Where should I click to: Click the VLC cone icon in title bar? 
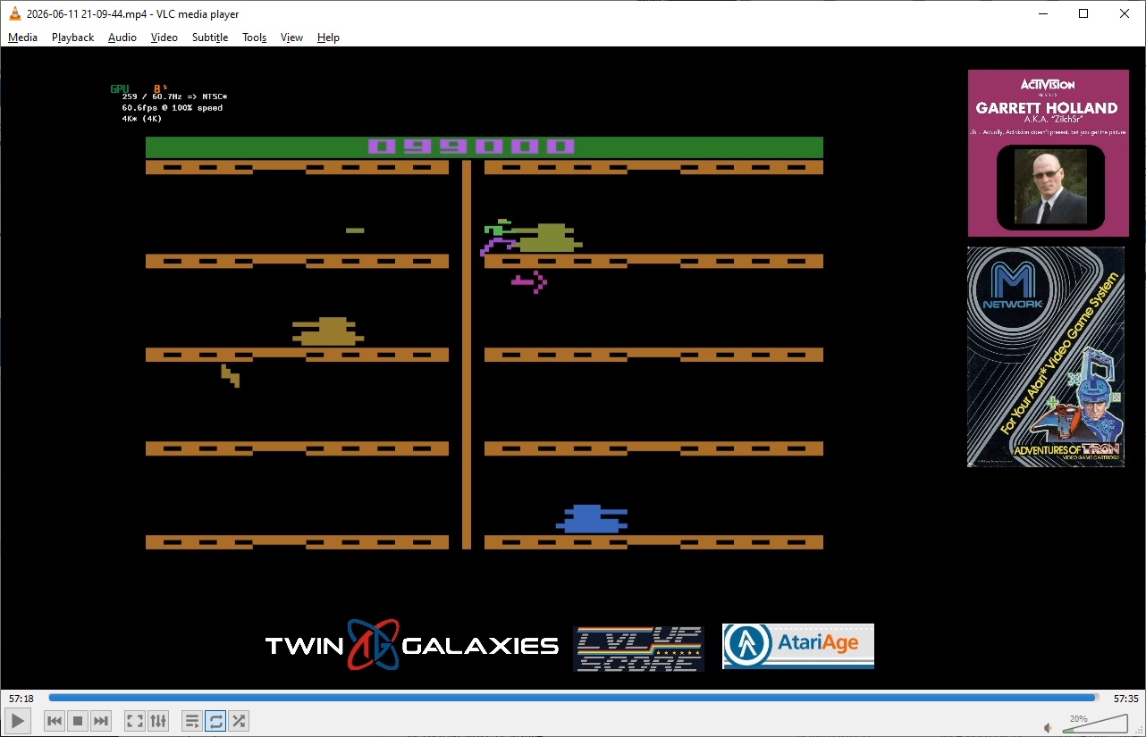coord(14,13)
